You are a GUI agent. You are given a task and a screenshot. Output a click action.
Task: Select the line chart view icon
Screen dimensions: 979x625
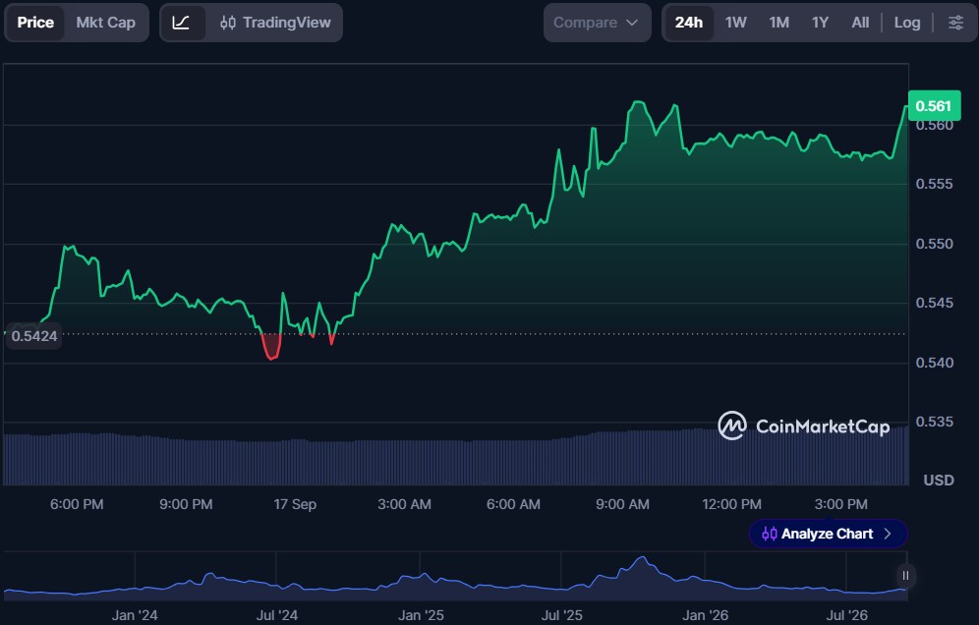point(182,23)
